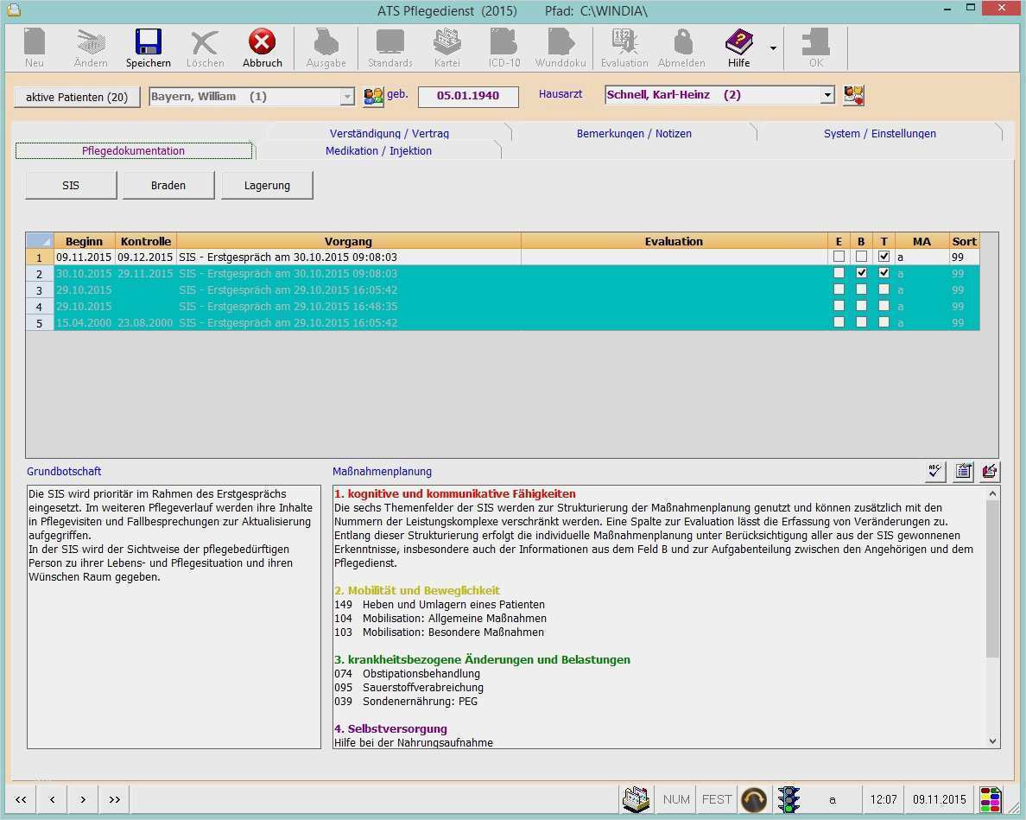Click the gauge icon in the status bar

(754, 799)
